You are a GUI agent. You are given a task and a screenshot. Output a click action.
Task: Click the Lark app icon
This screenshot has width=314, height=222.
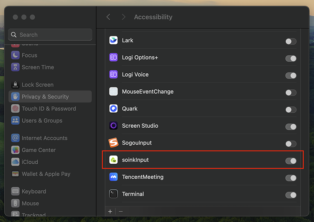114,40
